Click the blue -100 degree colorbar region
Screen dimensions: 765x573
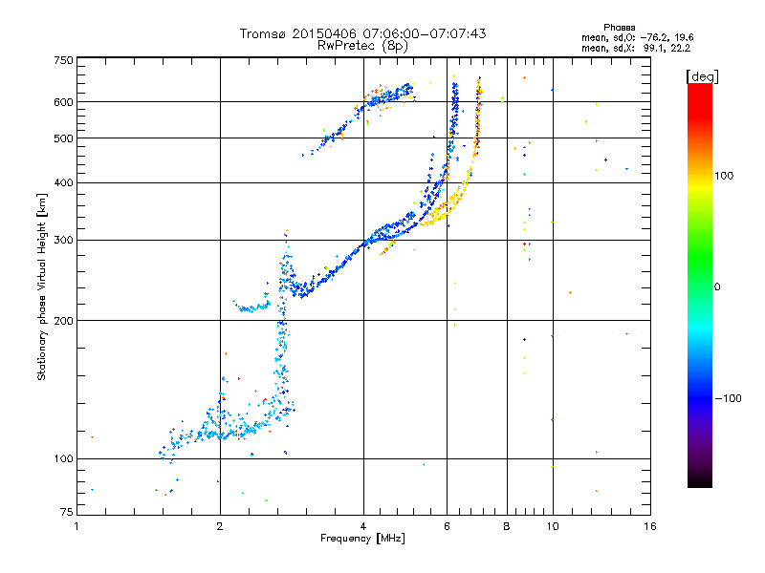point(700,398)
